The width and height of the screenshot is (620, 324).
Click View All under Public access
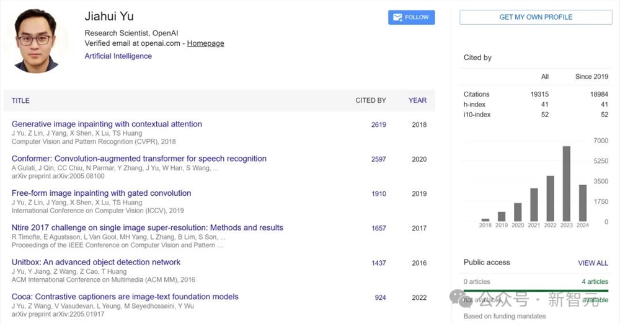pyautogui.click(x=593, y=263)
